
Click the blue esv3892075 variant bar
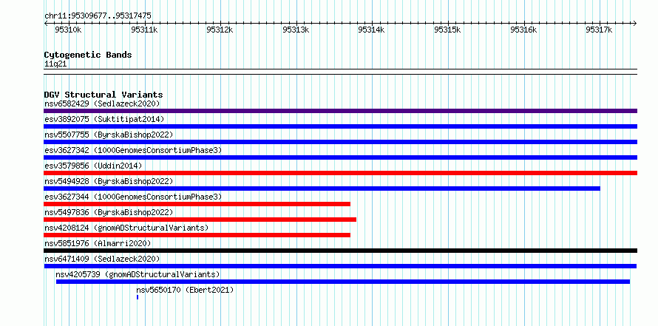tap(340, 126)
